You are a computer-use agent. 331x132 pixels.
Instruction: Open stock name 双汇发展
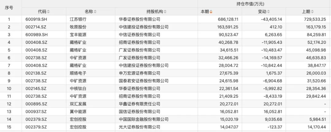coord(78,104)
